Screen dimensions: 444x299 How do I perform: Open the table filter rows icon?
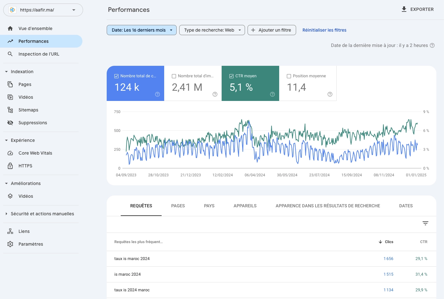[x=425, y=223]
